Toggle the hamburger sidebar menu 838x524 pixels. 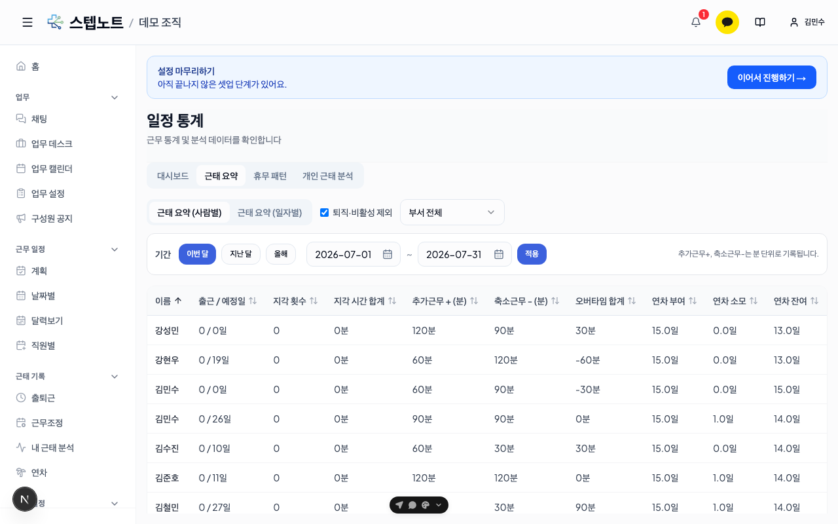(27, 22)
